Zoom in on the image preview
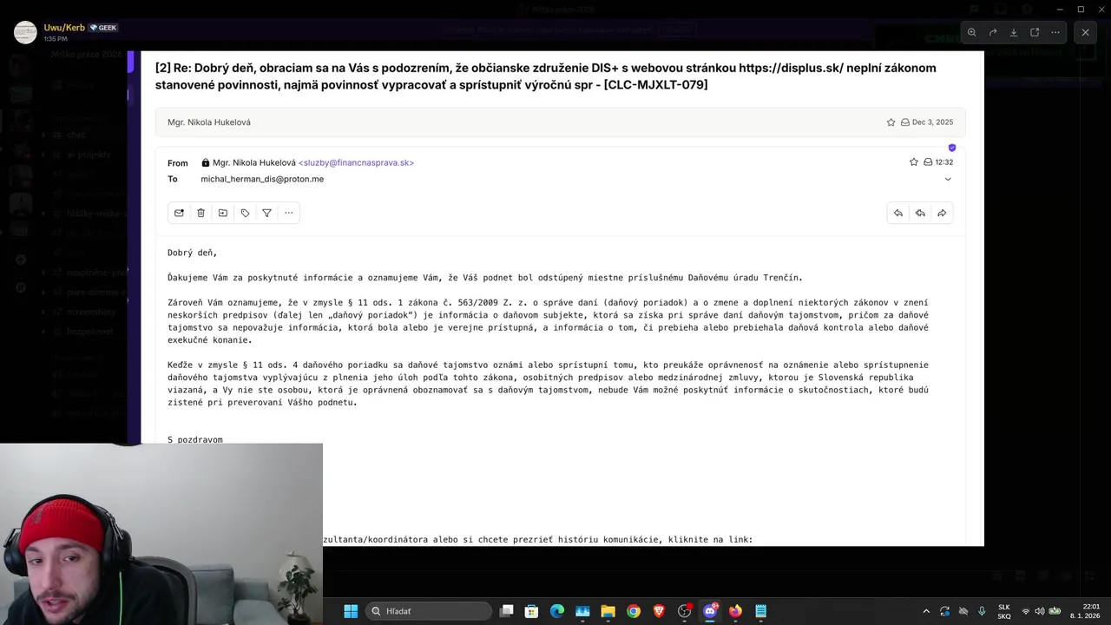This screenshot has width=1111, height=625. click(972, 32)
